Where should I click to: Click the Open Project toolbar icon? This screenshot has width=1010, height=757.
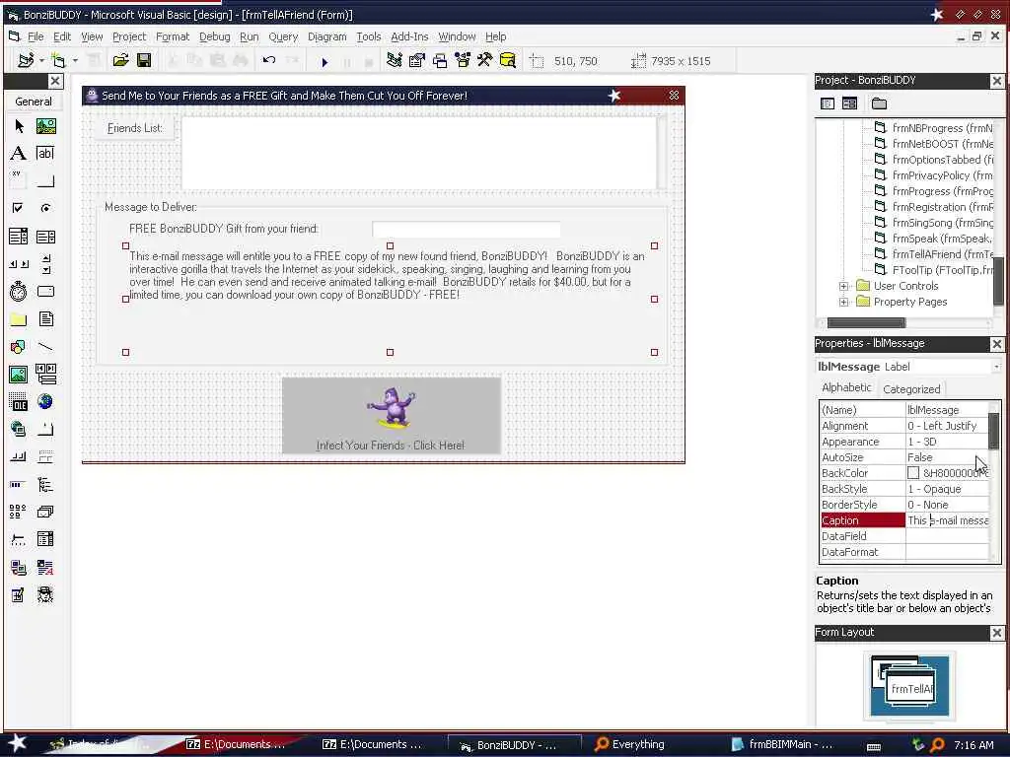click(120, 60)
